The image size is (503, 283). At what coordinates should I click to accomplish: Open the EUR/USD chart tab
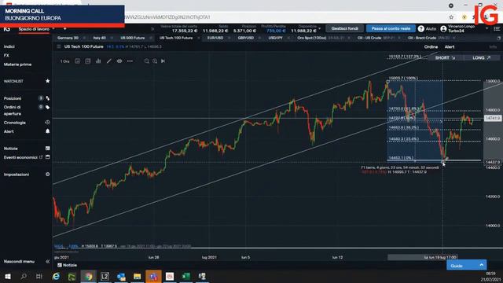pyautogui.click(x=215, y=38)
